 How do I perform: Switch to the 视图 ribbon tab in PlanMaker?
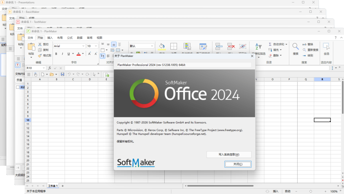click(x=99, y=38)
